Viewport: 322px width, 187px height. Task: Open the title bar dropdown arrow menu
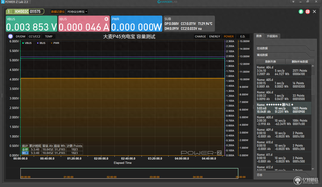pos(293,2)
